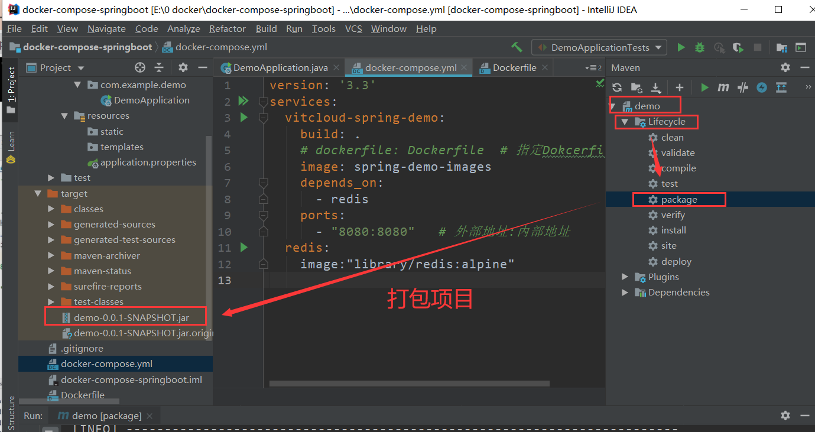Image resolution: width=815 pixels, height=432 pixels.
Task: Switch to the DemoApplication.java editor tab
Action: click(280, 67)
